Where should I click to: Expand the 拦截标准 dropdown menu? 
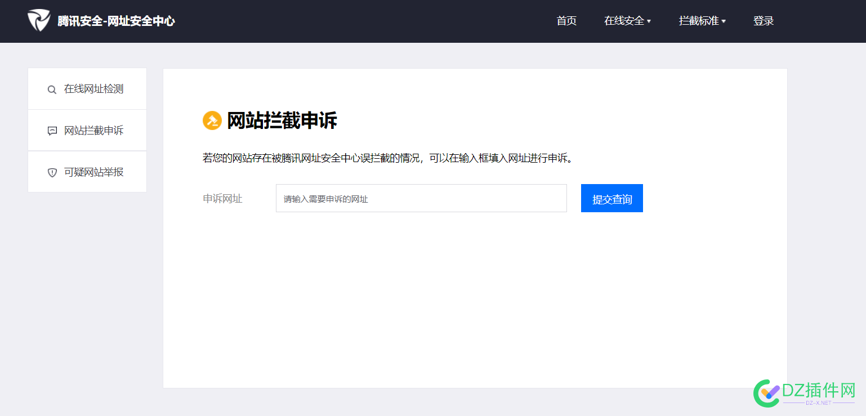[x=702, y=21]
